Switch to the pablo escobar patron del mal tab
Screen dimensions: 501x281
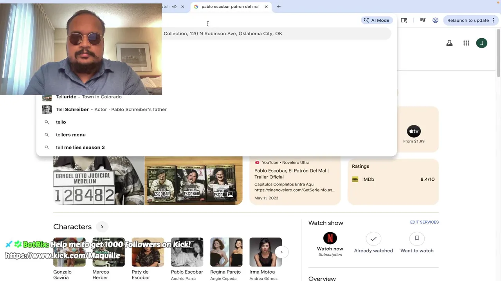tap(230, 7)
